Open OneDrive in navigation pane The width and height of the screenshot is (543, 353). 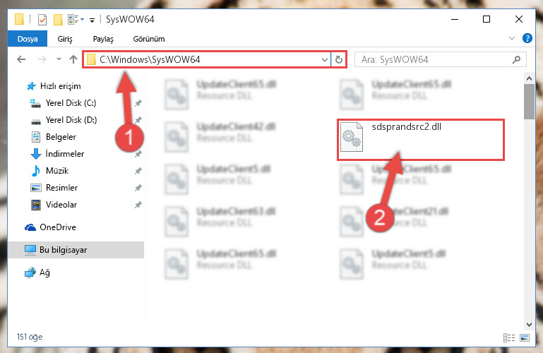point(51,227)
